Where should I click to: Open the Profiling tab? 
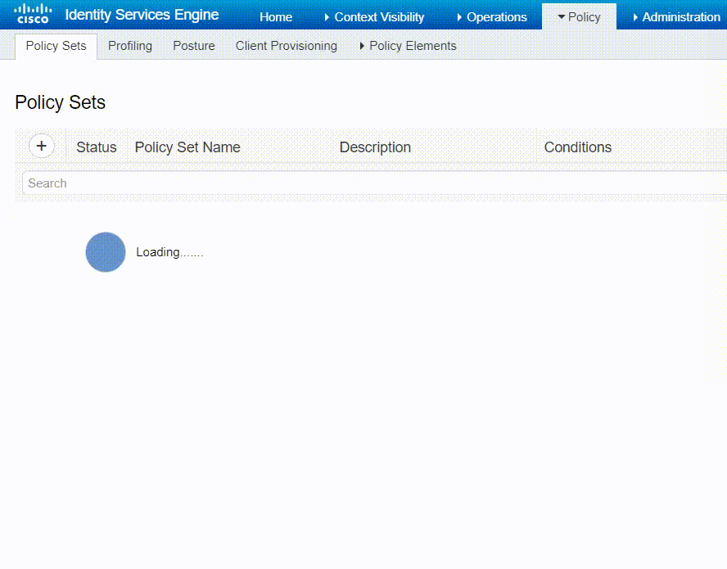pyautogui.click(x=130, y=46)
